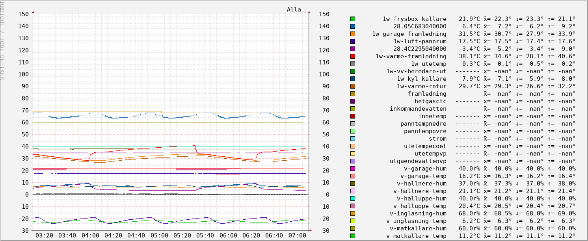Click the dark purple swatch for 1w-luft-pannrum
Image resolution: width=588 pixels, height=241 pixels.
click(x=353, y=41)
